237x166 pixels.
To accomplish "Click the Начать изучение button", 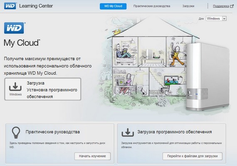I will [92, 156].
